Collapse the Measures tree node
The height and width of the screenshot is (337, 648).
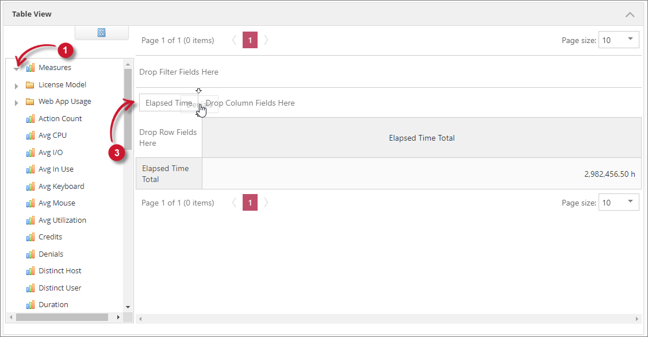16,68
